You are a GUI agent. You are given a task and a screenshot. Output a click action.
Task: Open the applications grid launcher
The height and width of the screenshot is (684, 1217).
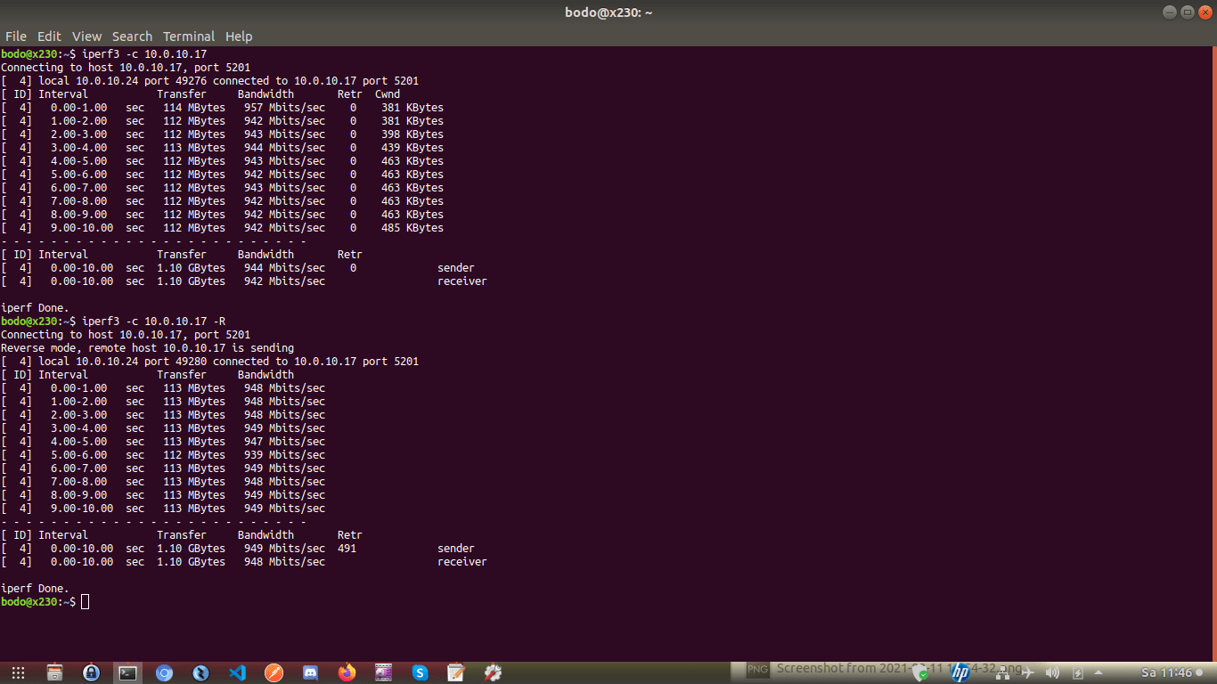[x=18, y=672]
